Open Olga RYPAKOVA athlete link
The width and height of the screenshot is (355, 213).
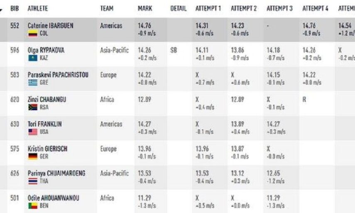pyautogui.click(x=46, y=50)
